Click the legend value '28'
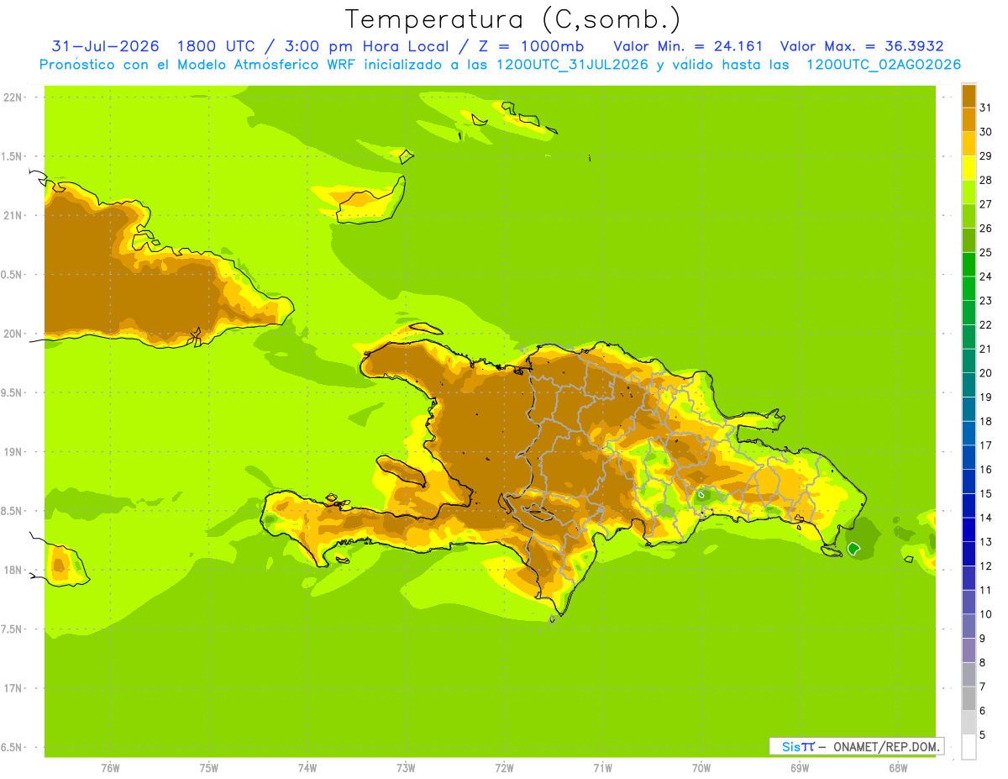The width and height of the screenshot is (1008, 779). click(985, 180)
